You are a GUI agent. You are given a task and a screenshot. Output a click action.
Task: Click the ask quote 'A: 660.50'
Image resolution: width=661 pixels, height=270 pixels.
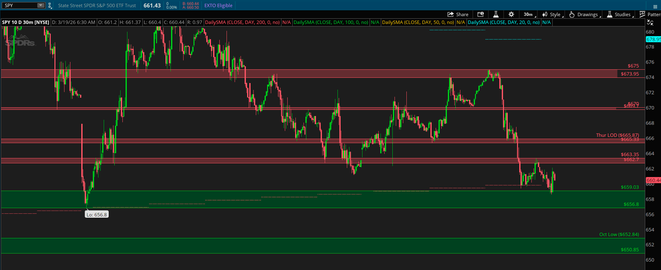[x=191, y=8]
